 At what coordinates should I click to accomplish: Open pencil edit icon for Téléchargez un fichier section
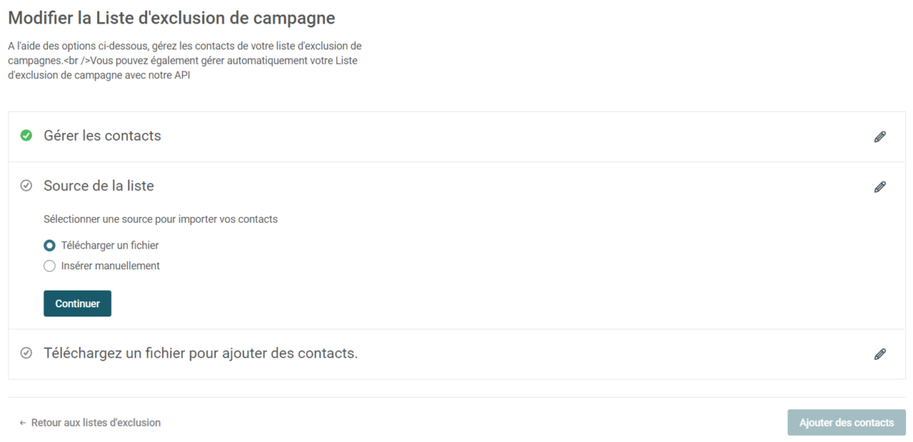pyautogui.click(x=880, y=354)
